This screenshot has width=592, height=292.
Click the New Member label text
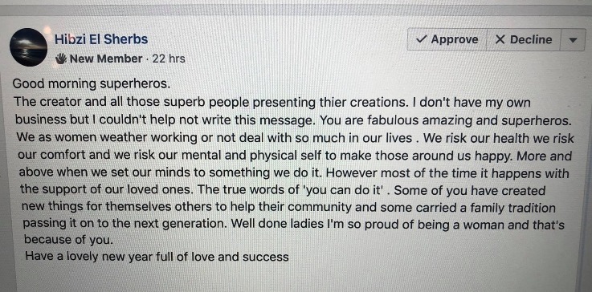click(106, 59)
